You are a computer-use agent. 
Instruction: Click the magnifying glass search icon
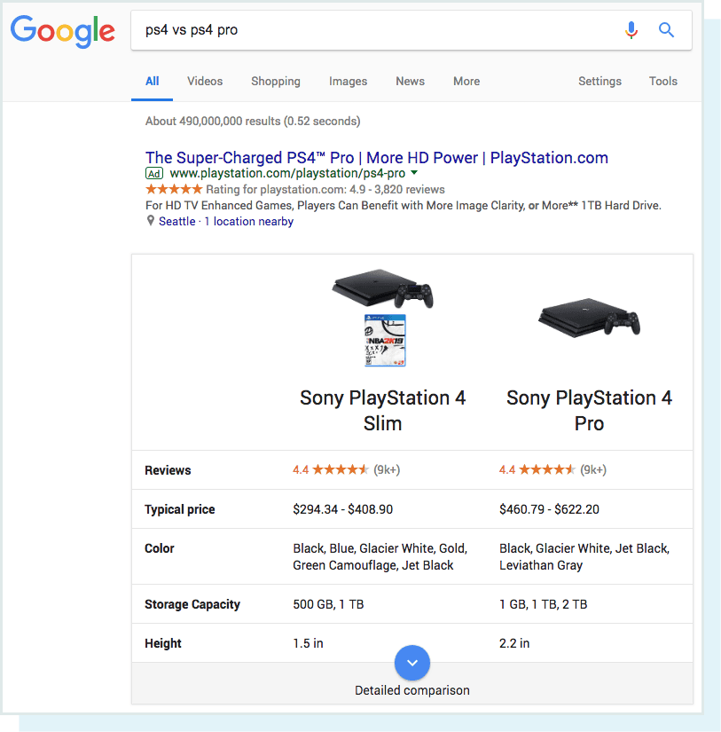[666, 29]
